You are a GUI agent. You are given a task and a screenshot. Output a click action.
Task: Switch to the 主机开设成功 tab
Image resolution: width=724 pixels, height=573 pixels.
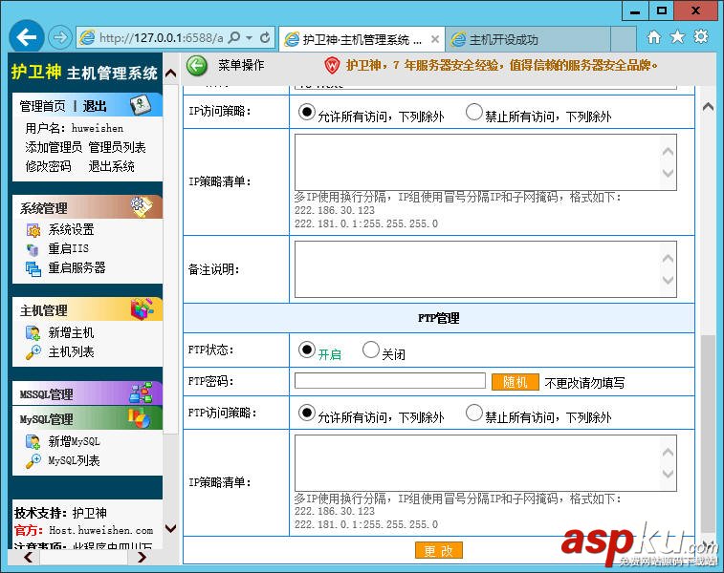tap(527, 40)
